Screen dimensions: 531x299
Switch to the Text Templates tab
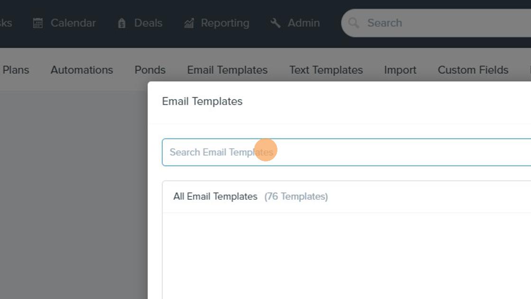tap(326, 70)
